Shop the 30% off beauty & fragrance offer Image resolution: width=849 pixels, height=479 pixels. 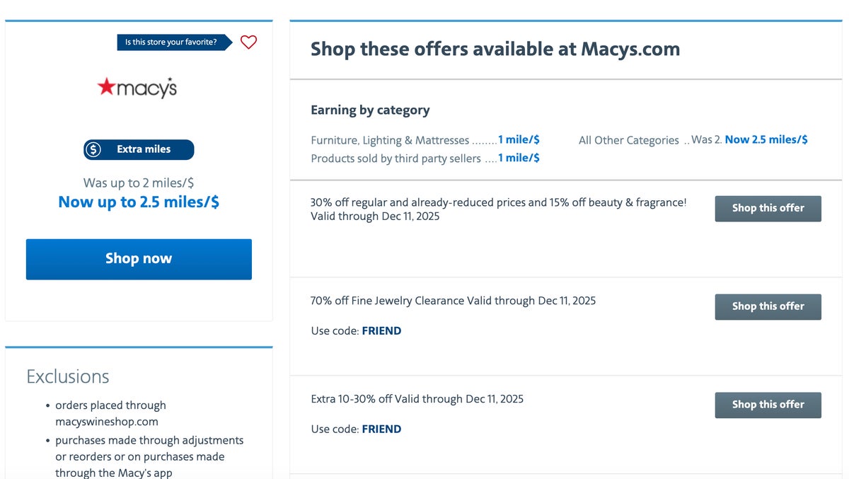coord(768,208)
